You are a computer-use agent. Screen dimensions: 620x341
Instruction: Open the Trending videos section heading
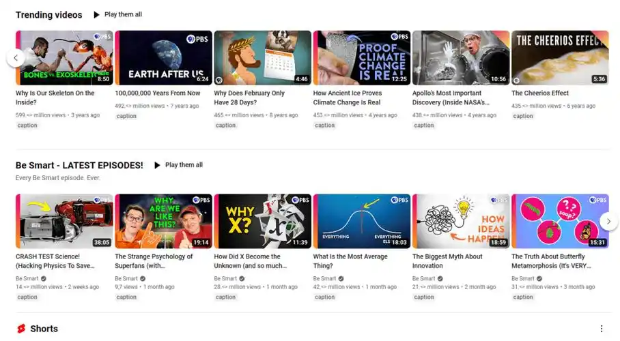click(x=48, y=14)
